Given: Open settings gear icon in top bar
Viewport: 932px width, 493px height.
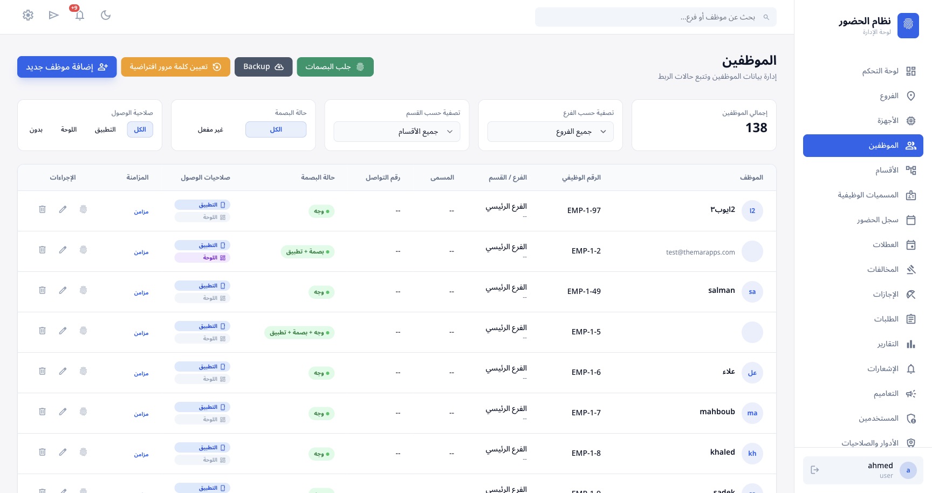Looking at the screenshot, I should (x=28, y=15).
